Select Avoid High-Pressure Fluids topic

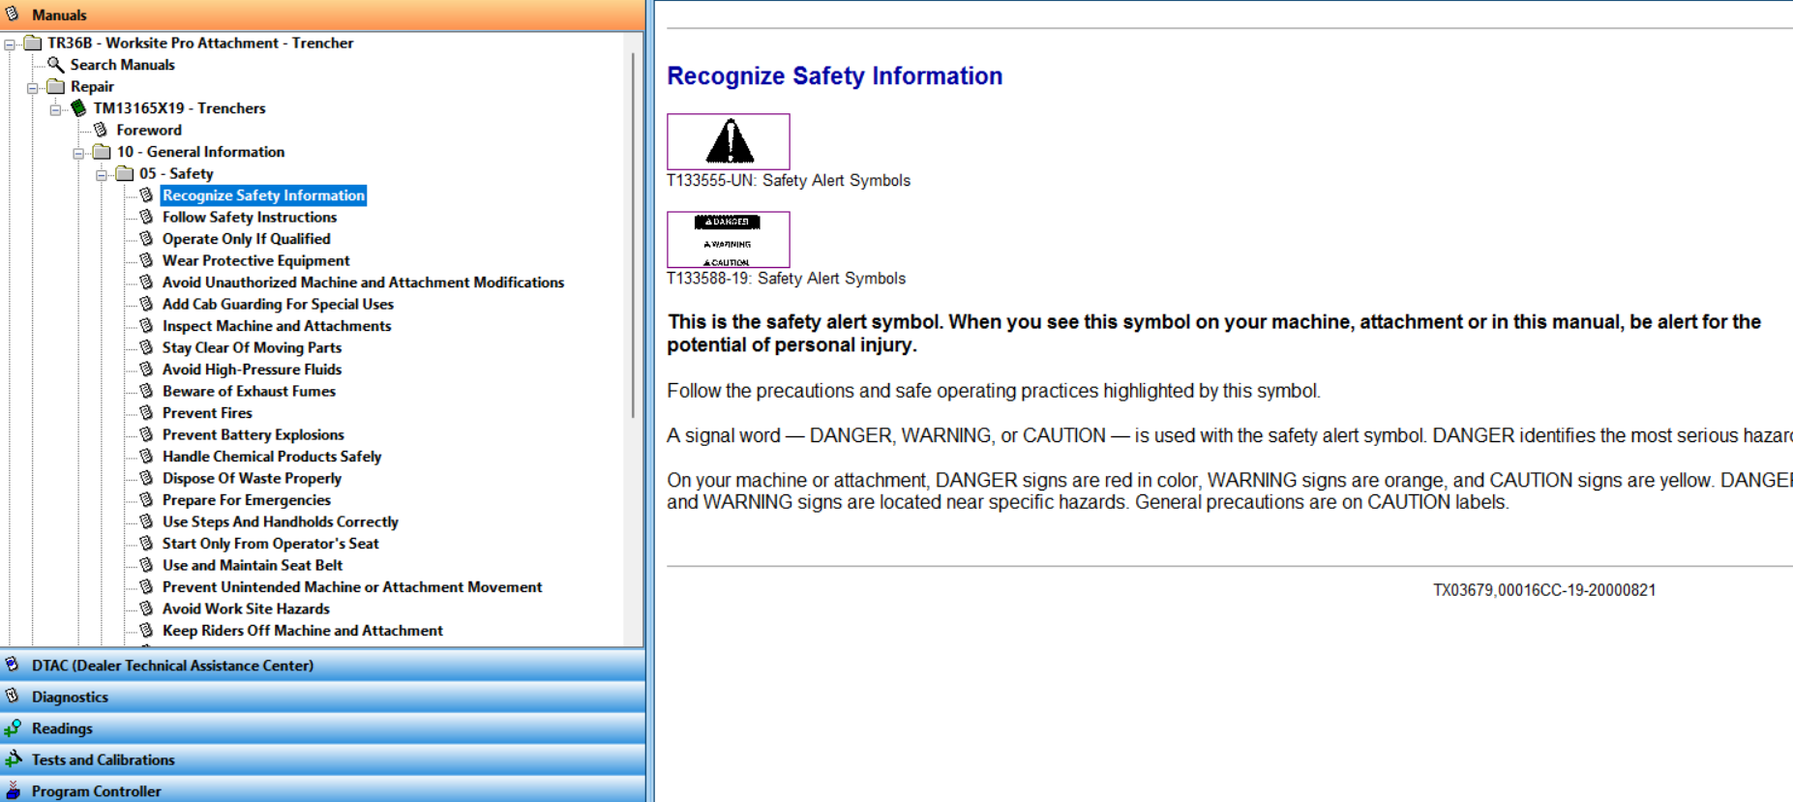pyautogui.click(x=252, y=370)
